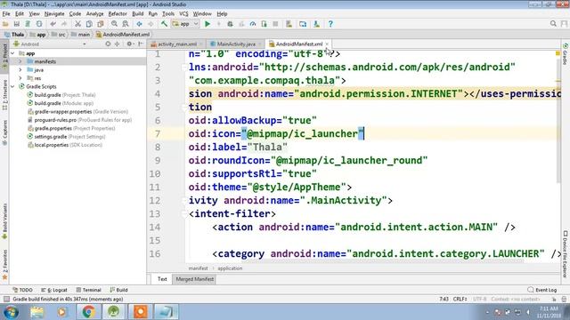The image size is (570, 320).
Task: Select build.gradle (Module: app)
Action: [61, 103]
